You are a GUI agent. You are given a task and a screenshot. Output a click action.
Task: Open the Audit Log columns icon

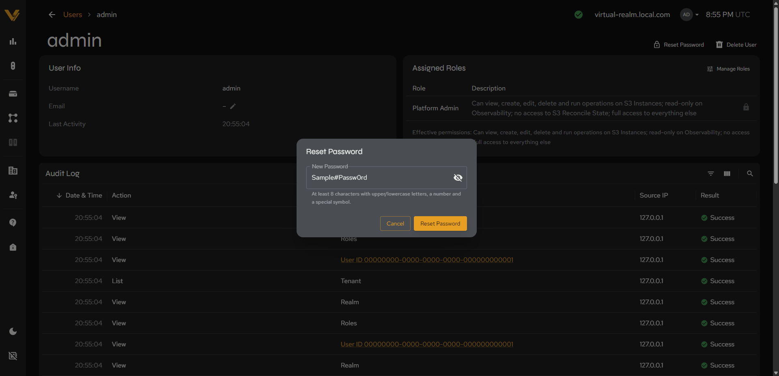click(x=727, y=174)
